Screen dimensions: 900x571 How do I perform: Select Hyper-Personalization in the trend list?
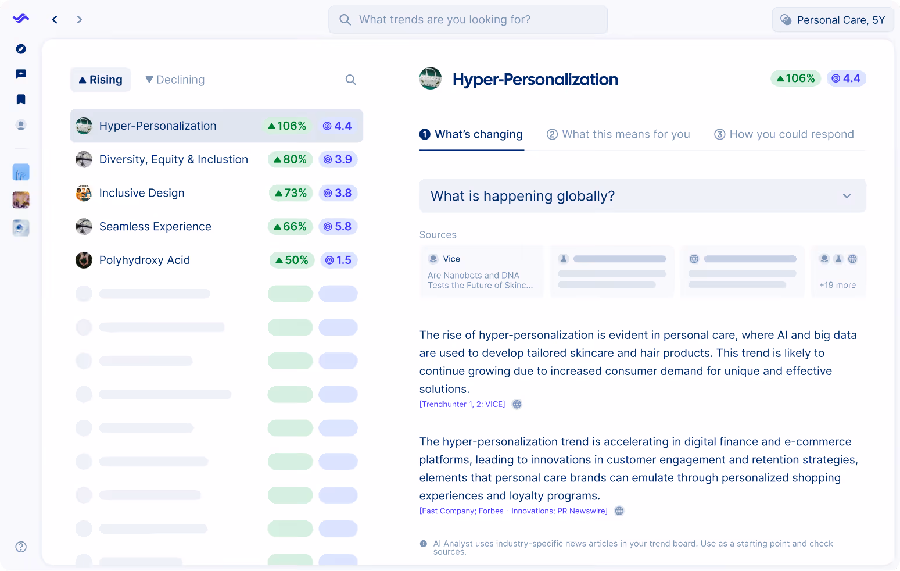point(216,126)
